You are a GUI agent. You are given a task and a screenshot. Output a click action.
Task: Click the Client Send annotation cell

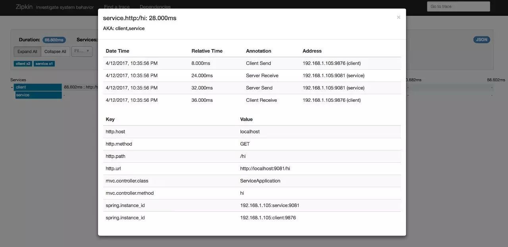coord(258,63)
